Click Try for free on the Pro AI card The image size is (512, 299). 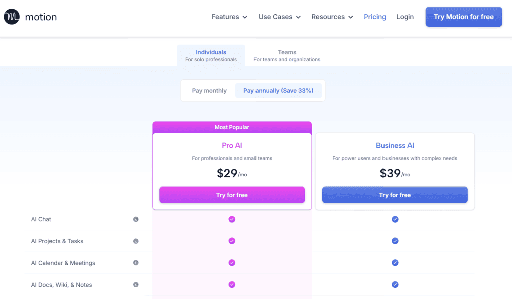click(x=231, y=195)
